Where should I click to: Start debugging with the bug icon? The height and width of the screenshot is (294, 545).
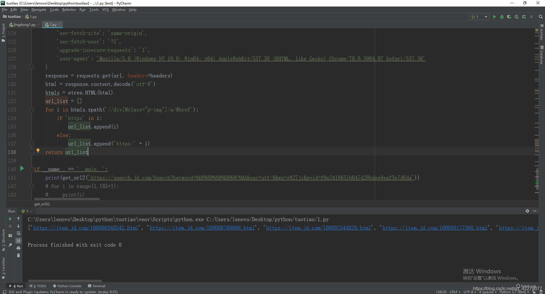click(502, 17)
